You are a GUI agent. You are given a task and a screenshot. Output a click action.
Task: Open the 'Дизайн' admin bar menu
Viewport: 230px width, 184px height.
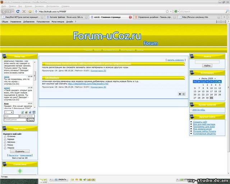[x=69, y=22]
